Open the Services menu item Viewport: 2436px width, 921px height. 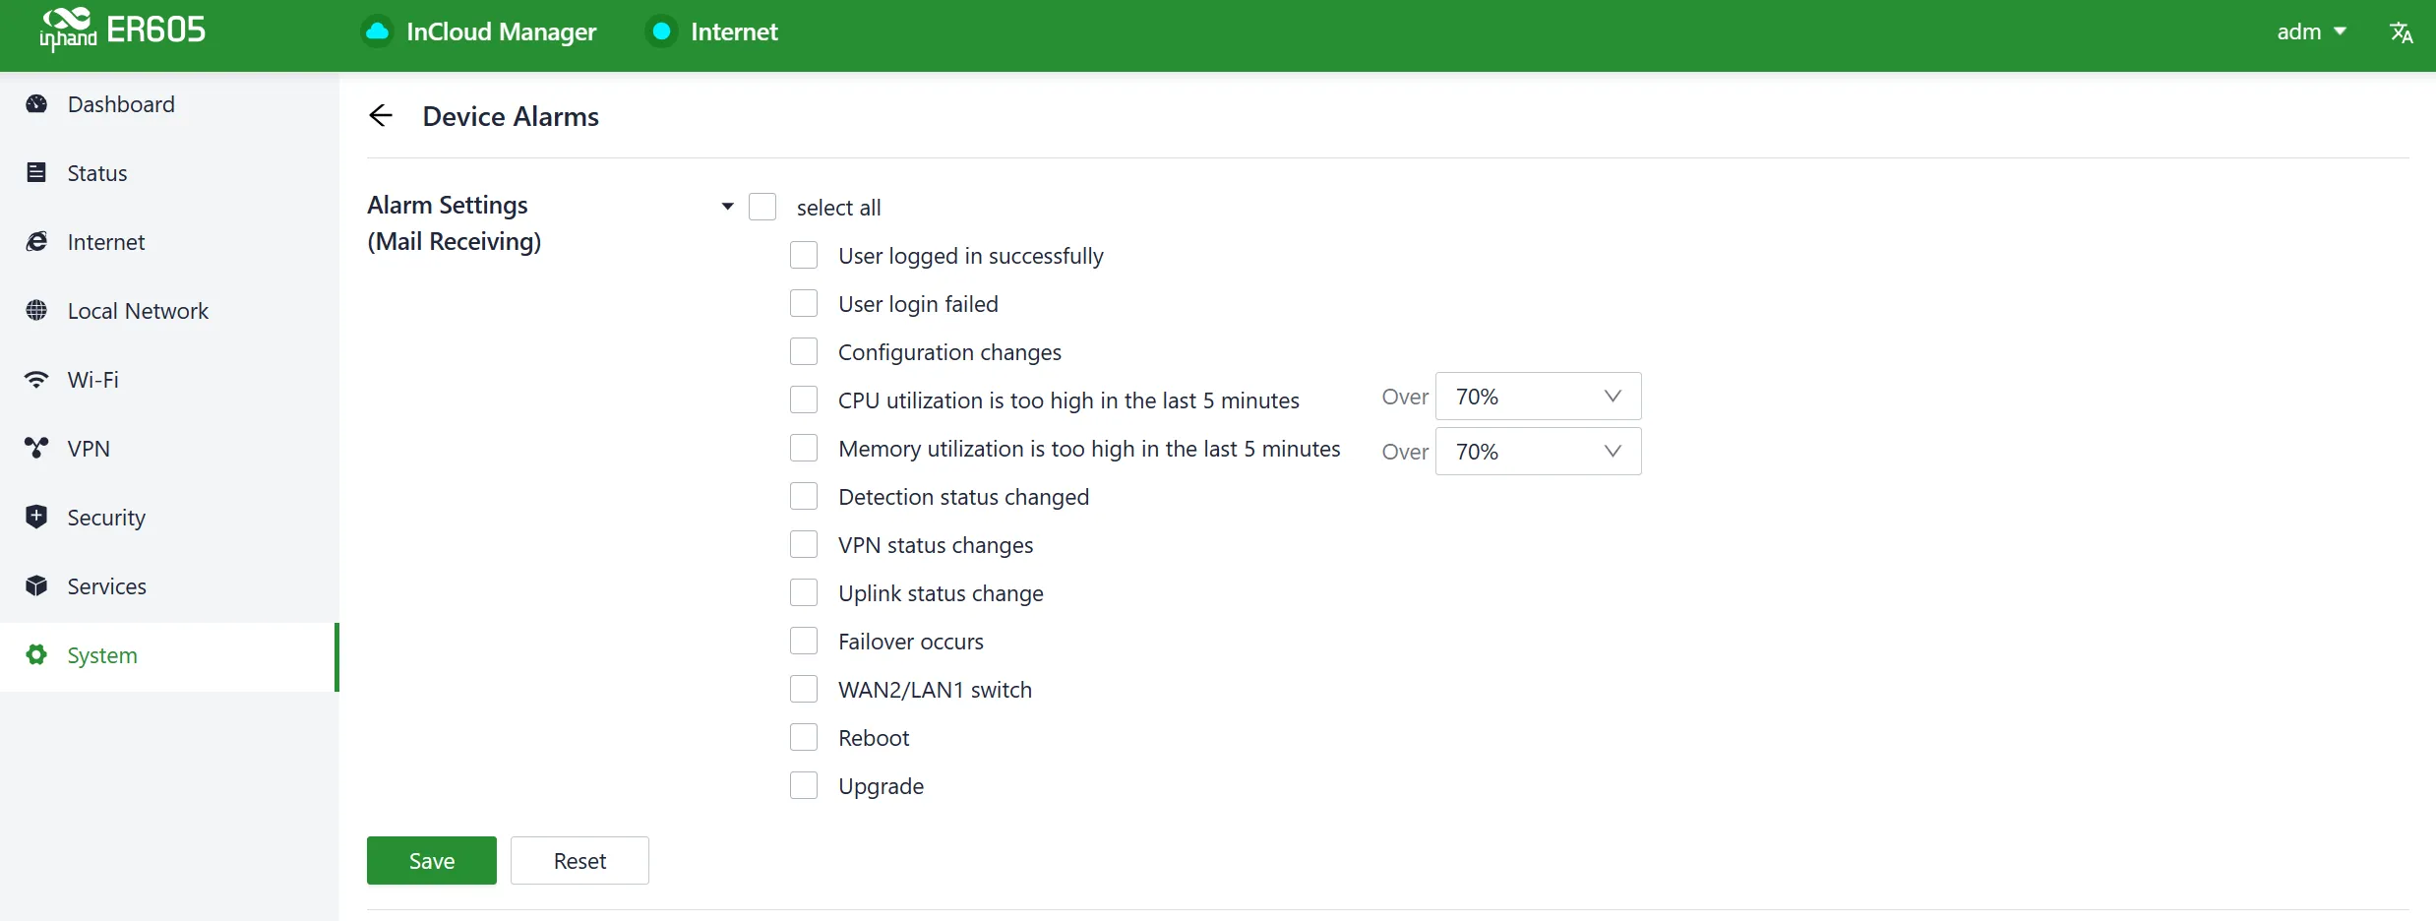pos(169,586)
